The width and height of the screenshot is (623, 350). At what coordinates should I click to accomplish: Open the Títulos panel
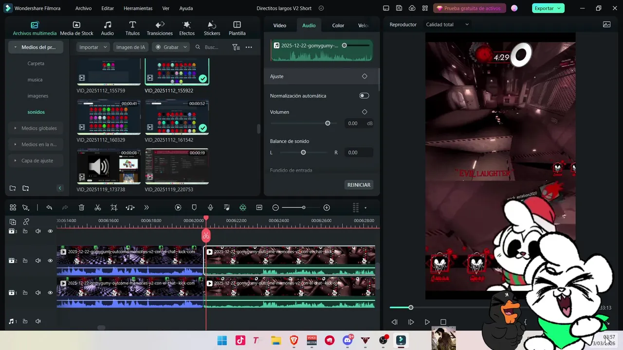click(132, 29)
